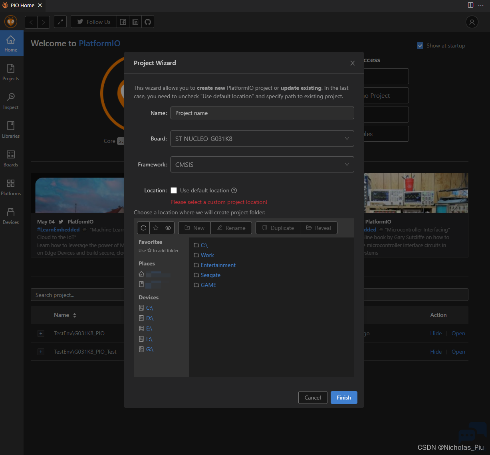Go forward with the right arrow toolbar button
This screenshot has width=490, height=455.
point(44,22)
